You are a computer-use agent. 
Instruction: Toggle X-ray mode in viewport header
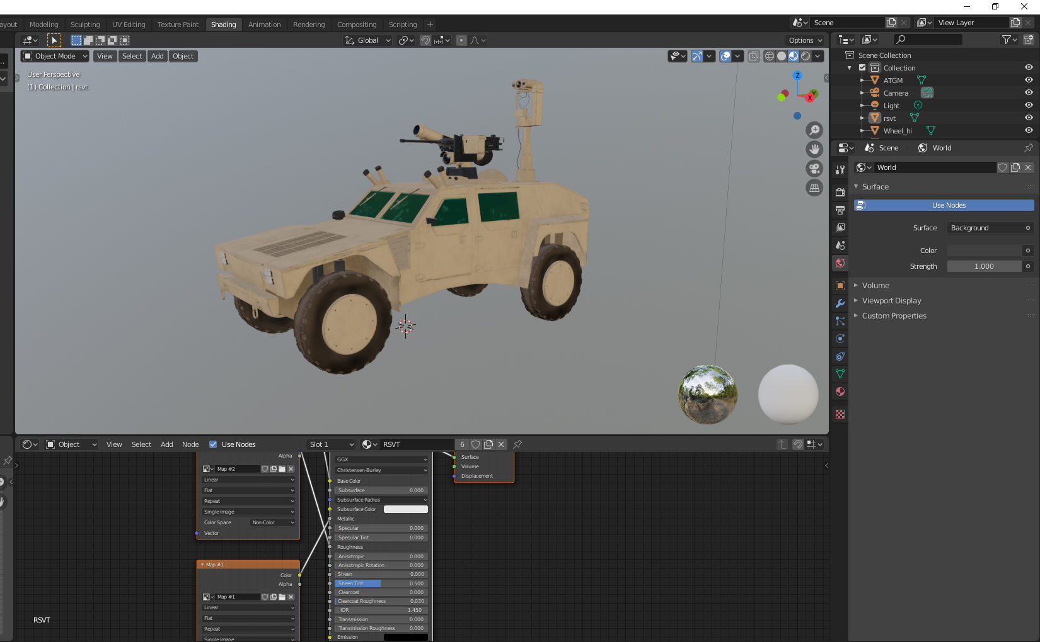[x=754, y=56]
